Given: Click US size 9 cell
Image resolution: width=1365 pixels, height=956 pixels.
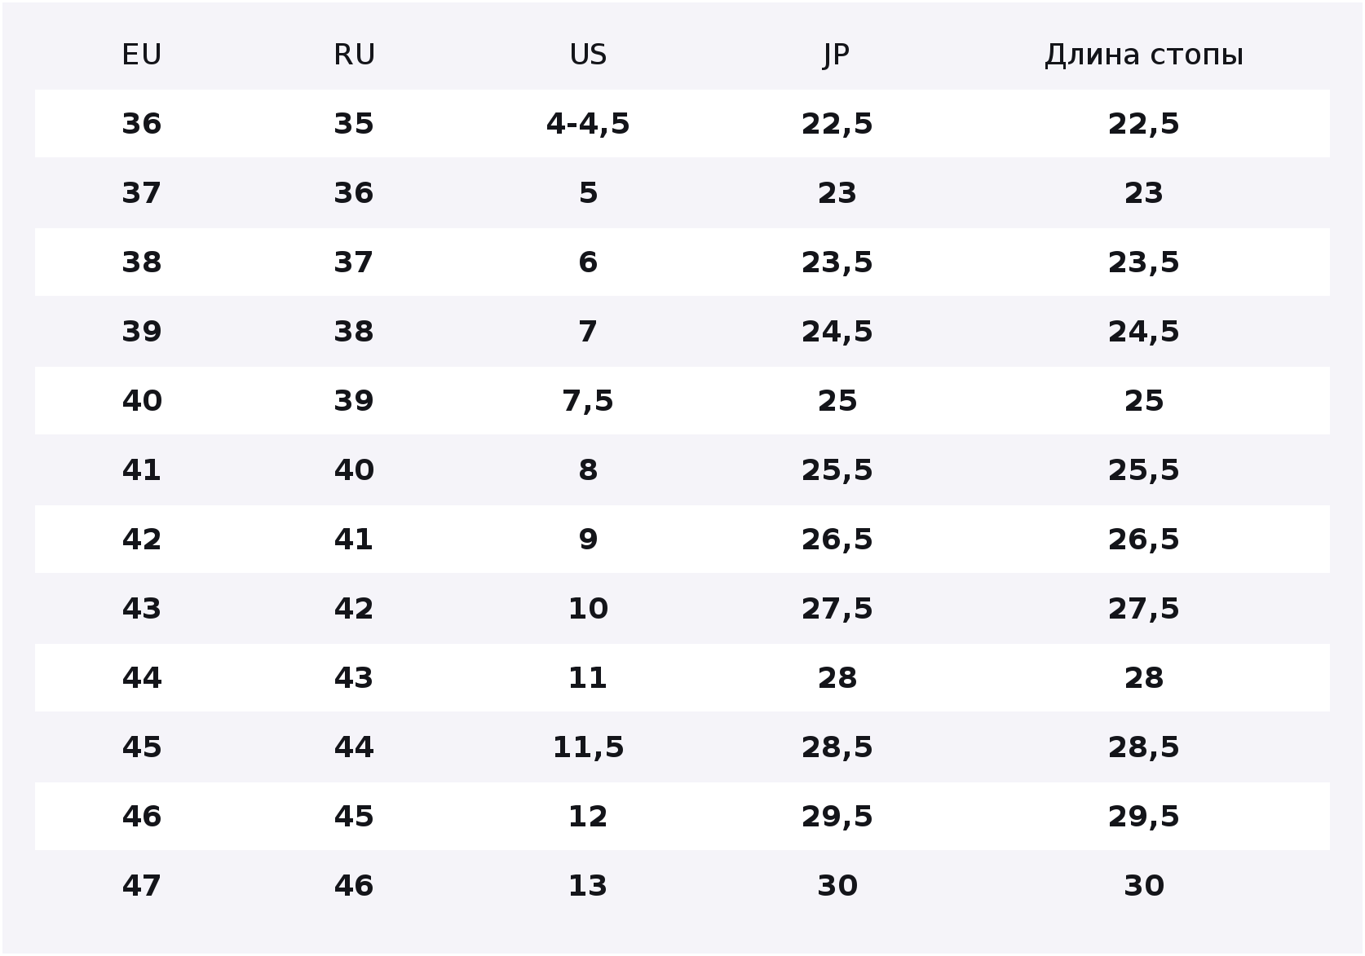Looking at the screenshot, I should coord(587,540).
